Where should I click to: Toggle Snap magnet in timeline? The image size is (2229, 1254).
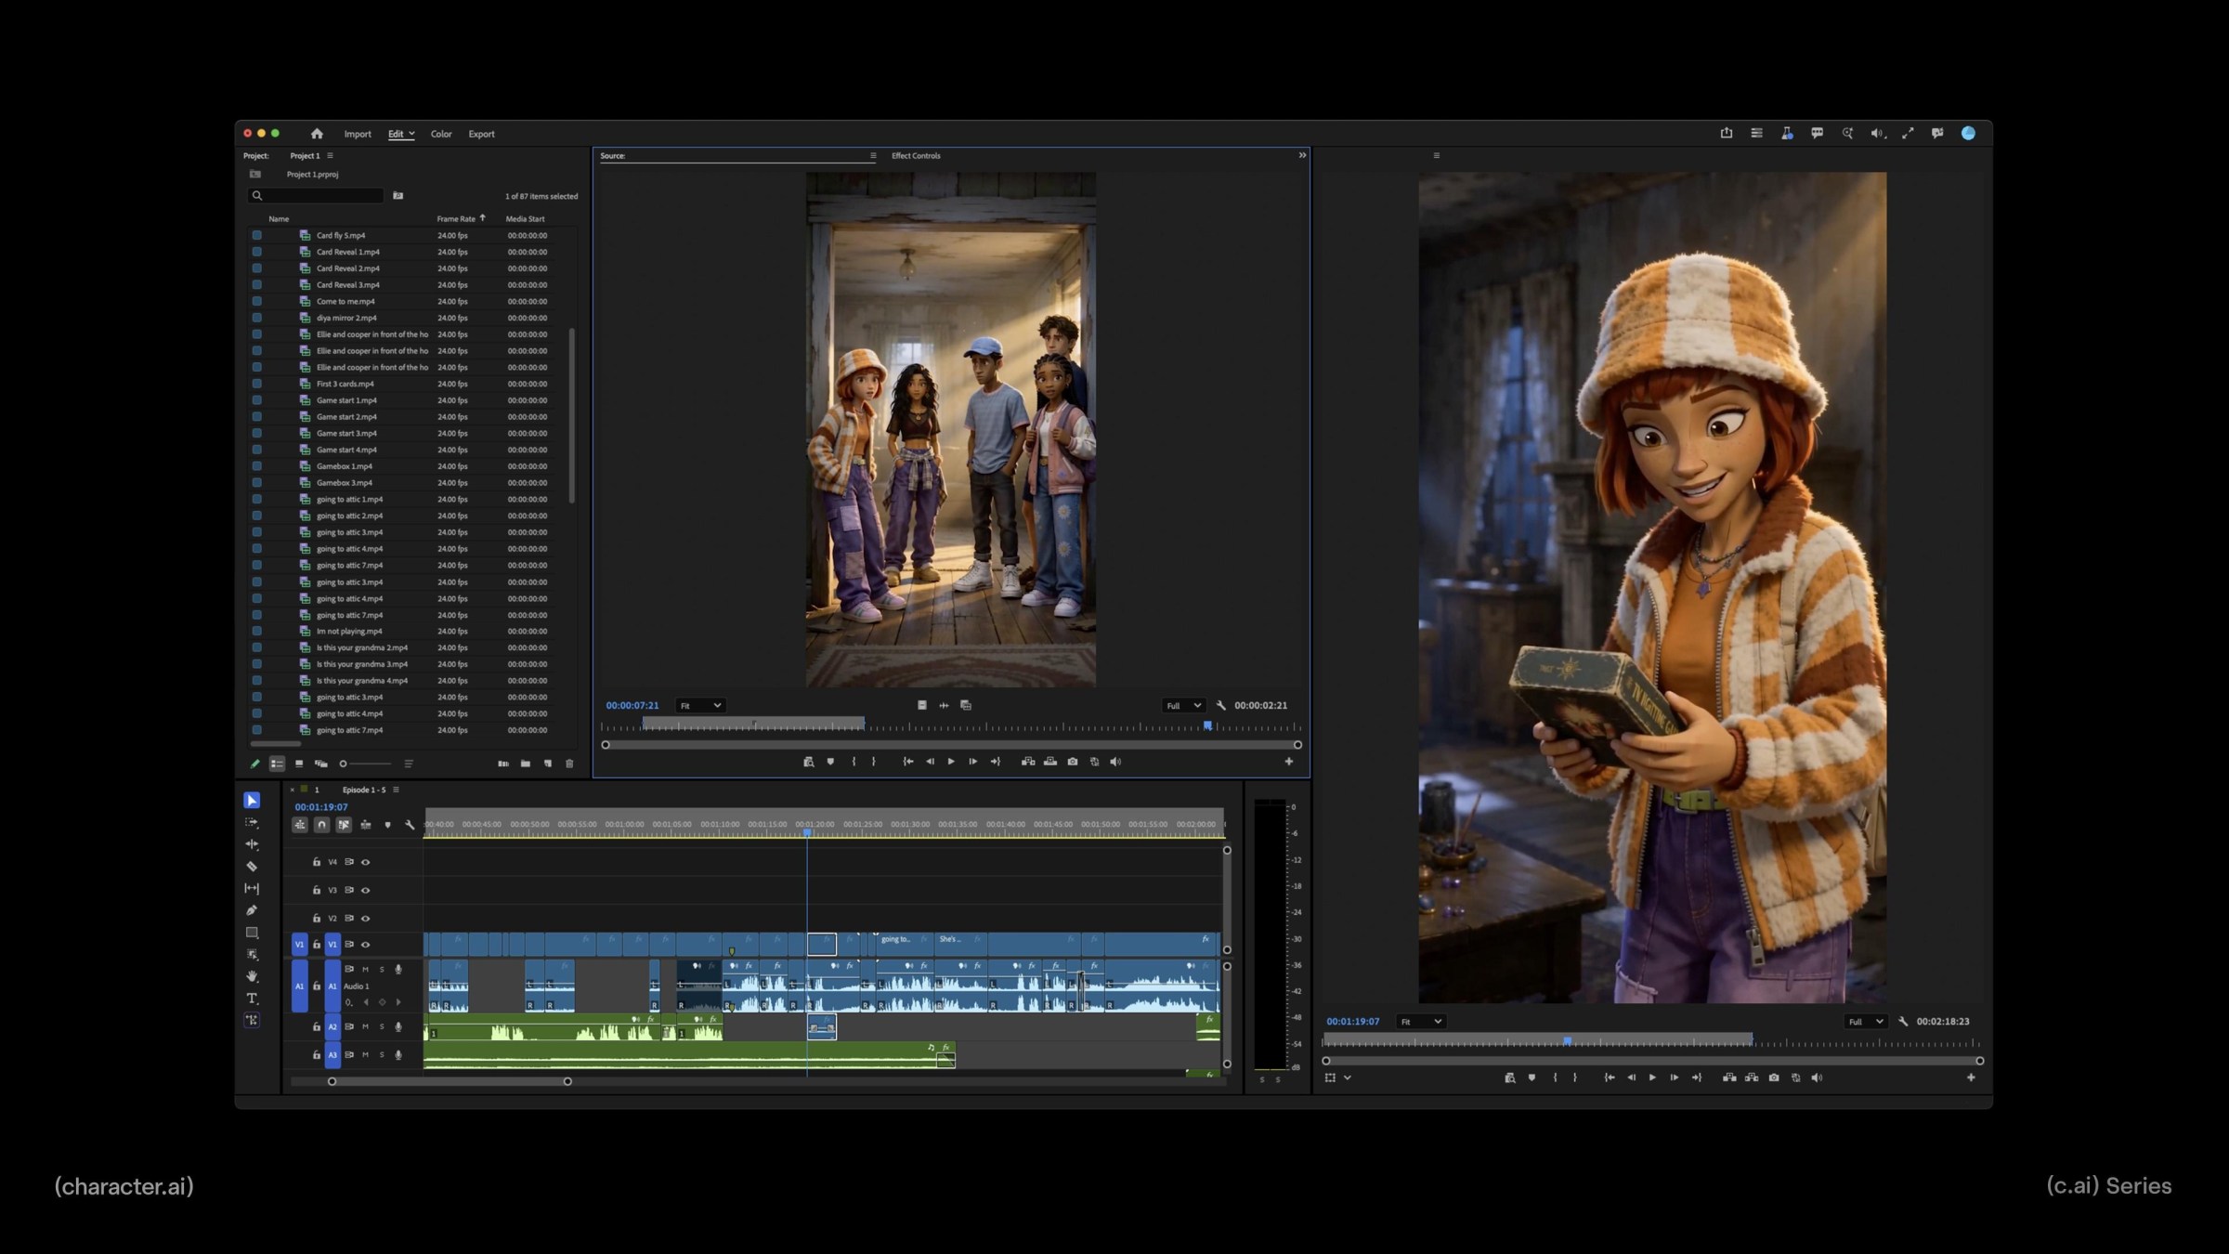[x=321, y=825]
